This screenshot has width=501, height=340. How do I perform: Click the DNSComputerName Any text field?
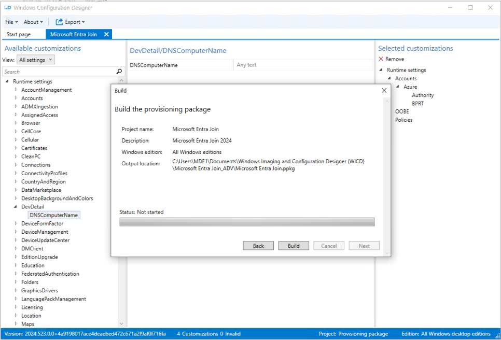pos(303,65)
